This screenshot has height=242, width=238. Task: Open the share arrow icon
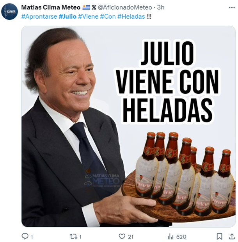tap(232, 236)
